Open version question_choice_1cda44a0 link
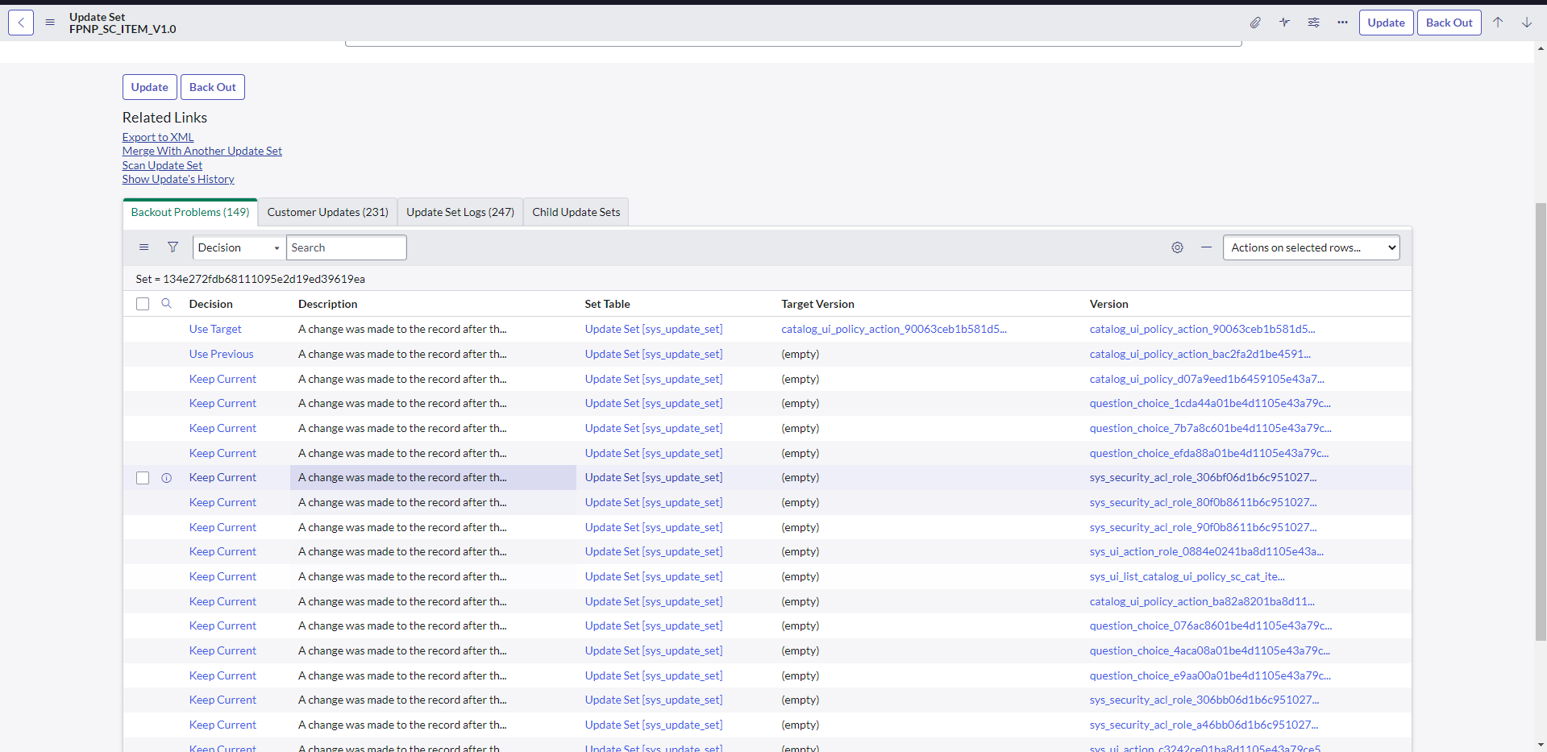This screenshot has height=752, width=1547. pyautogui.click(x=1210, y=403)
